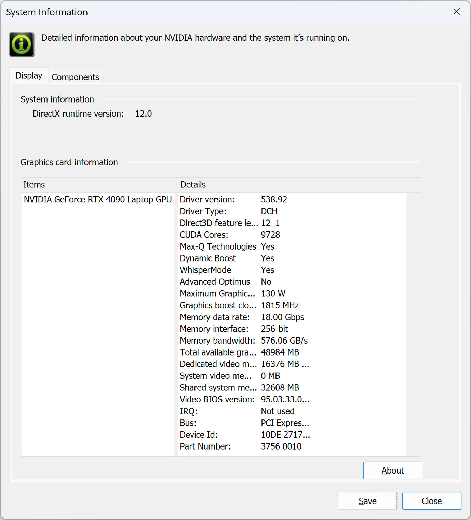Image resolution: width=471 pixels, height=520 pixels.
Task: Click the Details column header
Action: click(299, 185)
